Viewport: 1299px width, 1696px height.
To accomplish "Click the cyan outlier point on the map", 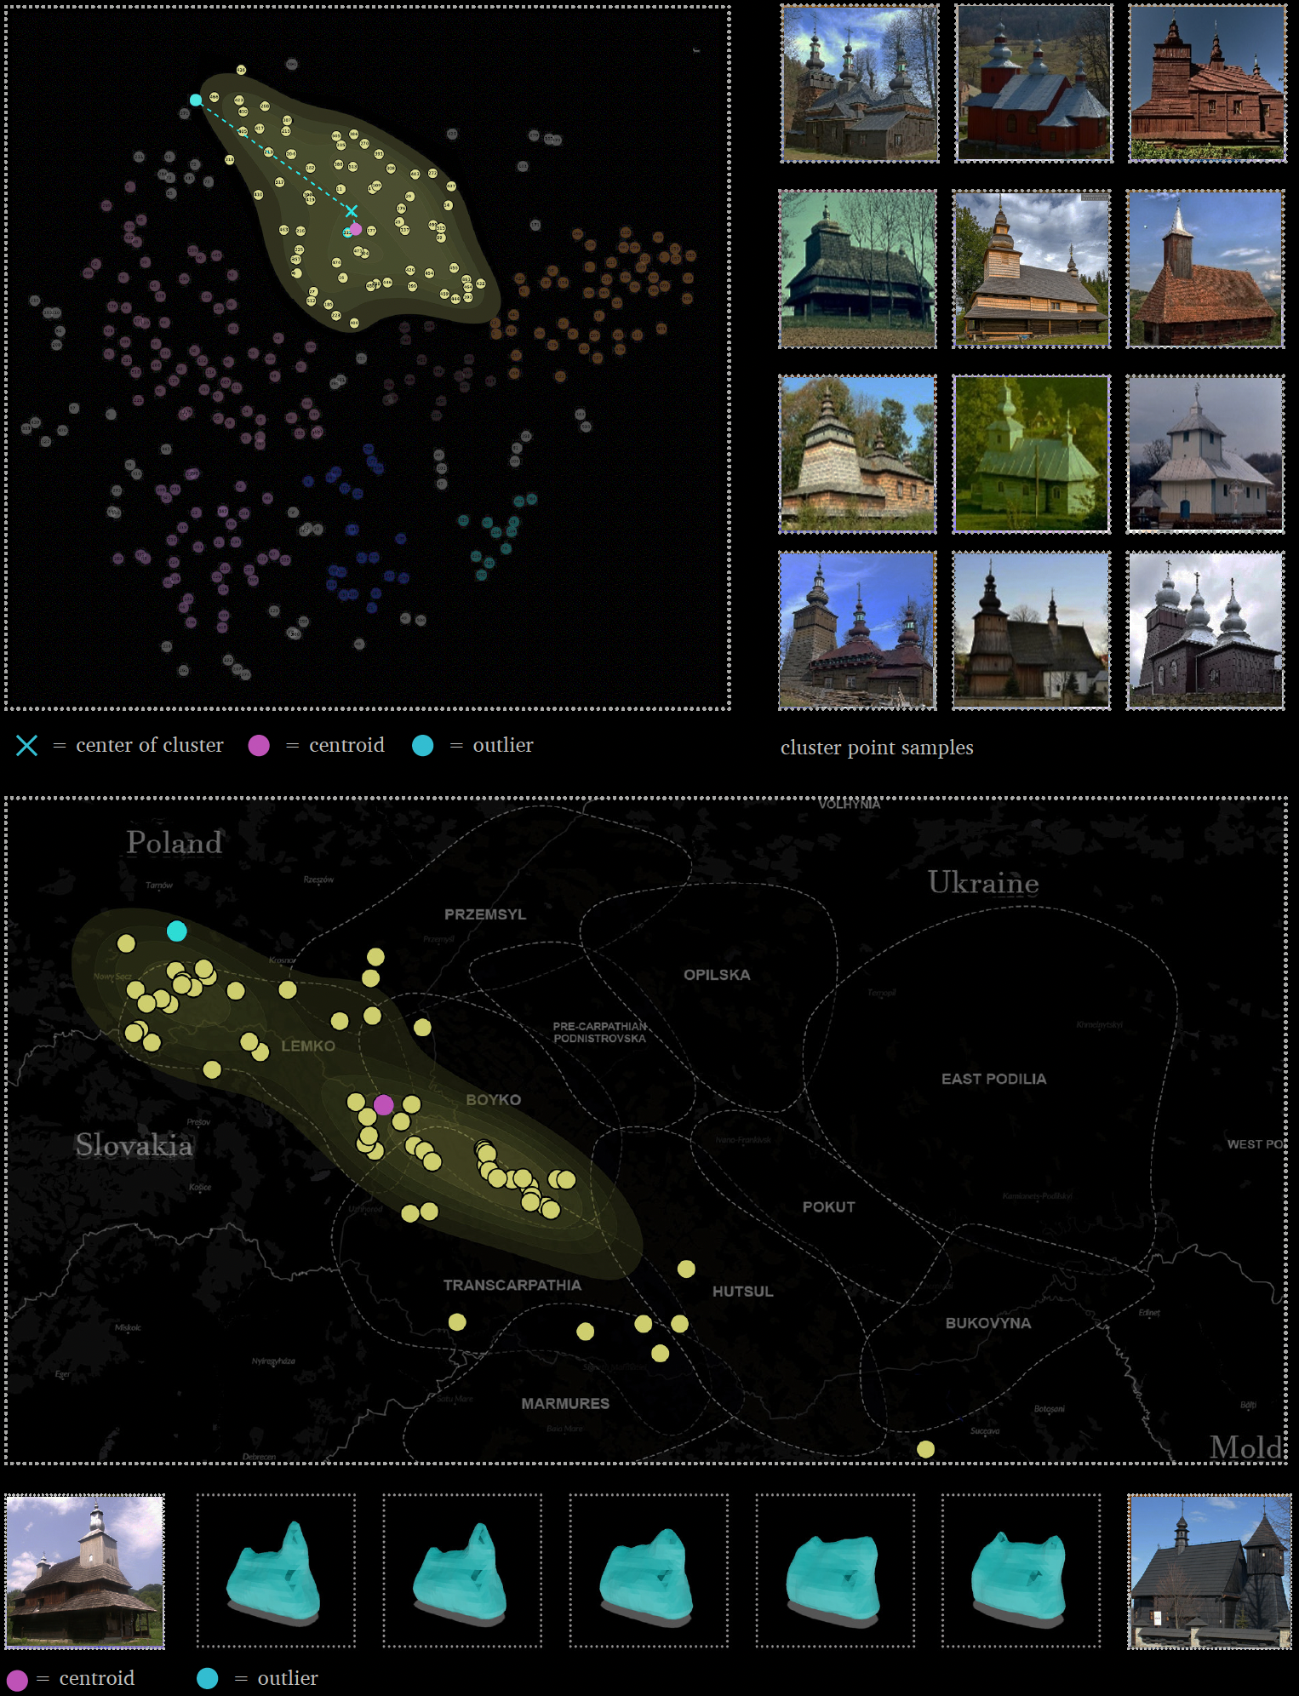I will coord(176,931).
